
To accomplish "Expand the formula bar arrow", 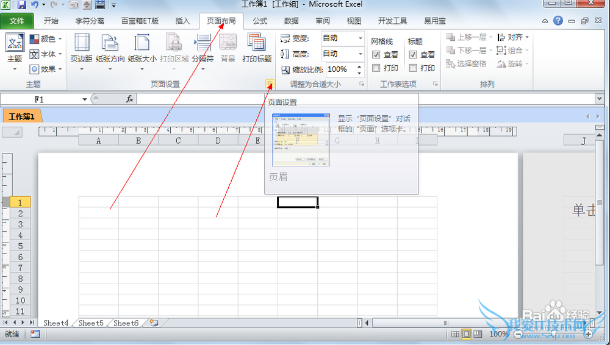I will pyautogui.click(x=600, y=99).
